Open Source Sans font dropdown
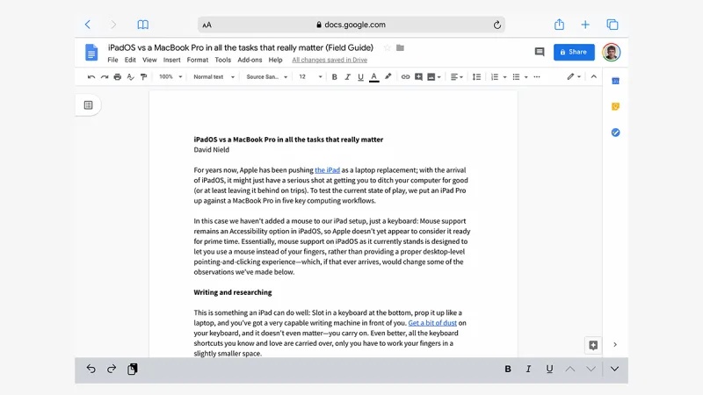The height and width of the screenshot is (395, 703). coord(267,77)
